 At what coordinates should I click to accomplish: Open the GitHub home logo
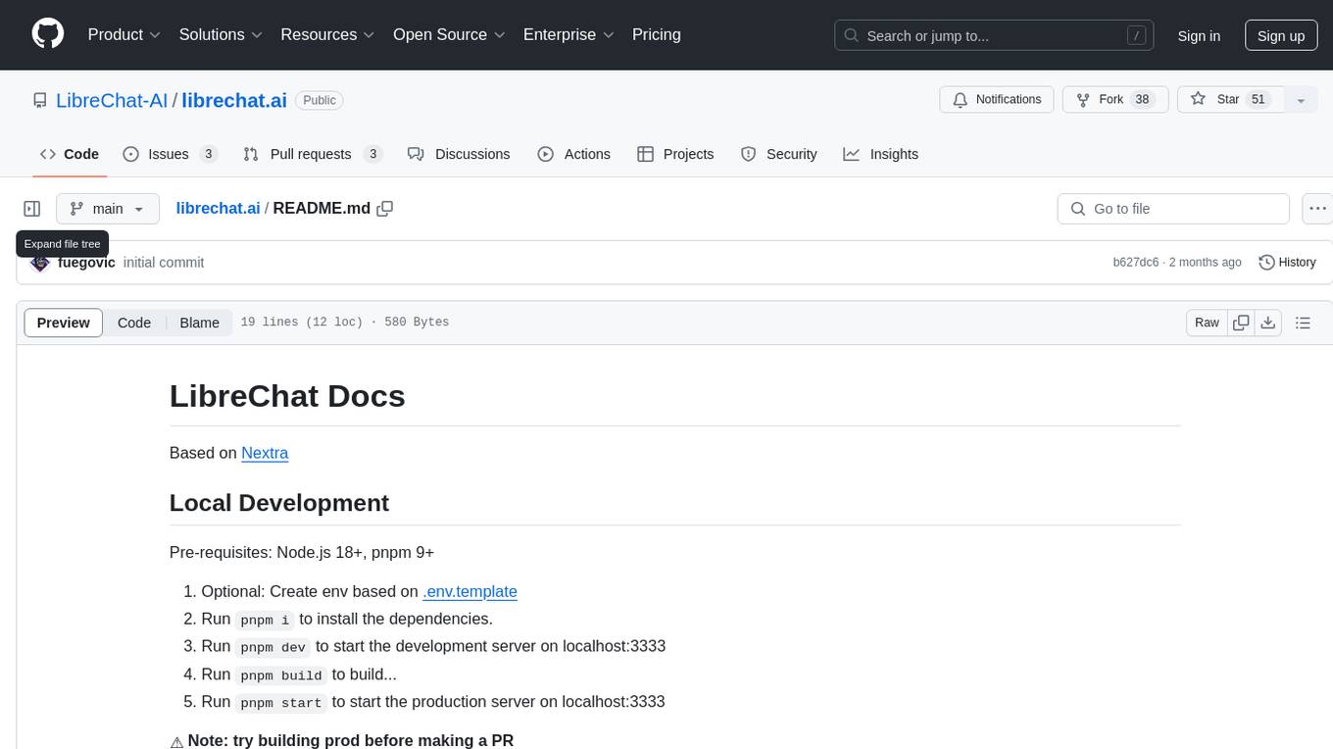pos(48,34)
